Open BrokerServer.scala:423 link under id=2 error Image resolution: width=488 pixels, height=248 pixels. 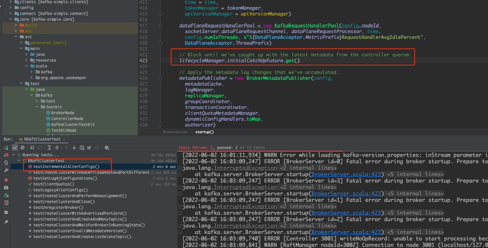click(346, 232)
